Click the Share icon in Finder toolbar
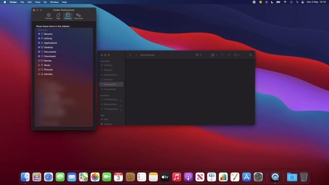329x185 pixels. point(222,55)
